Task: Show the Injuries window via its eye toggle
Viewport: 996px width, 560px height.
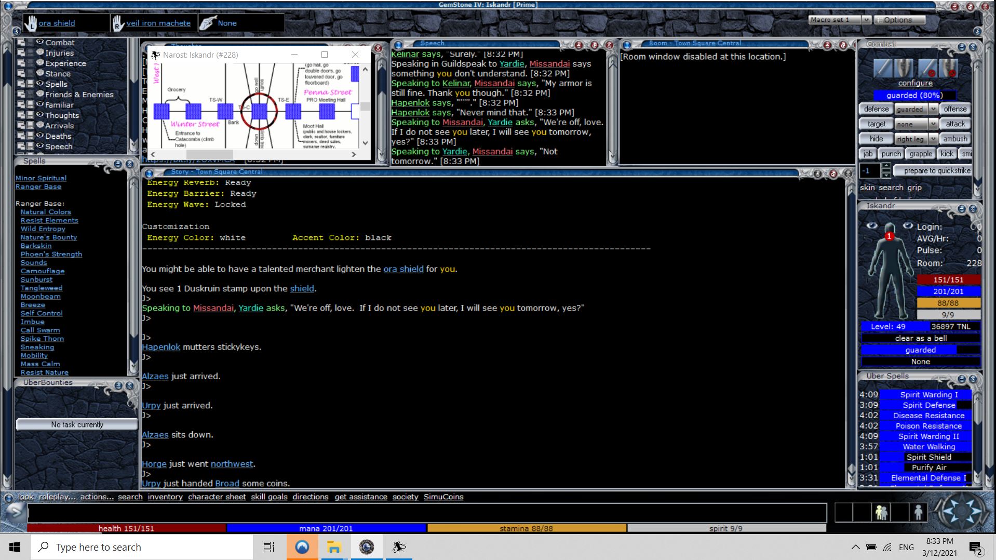Action: (x=40, y=52)
